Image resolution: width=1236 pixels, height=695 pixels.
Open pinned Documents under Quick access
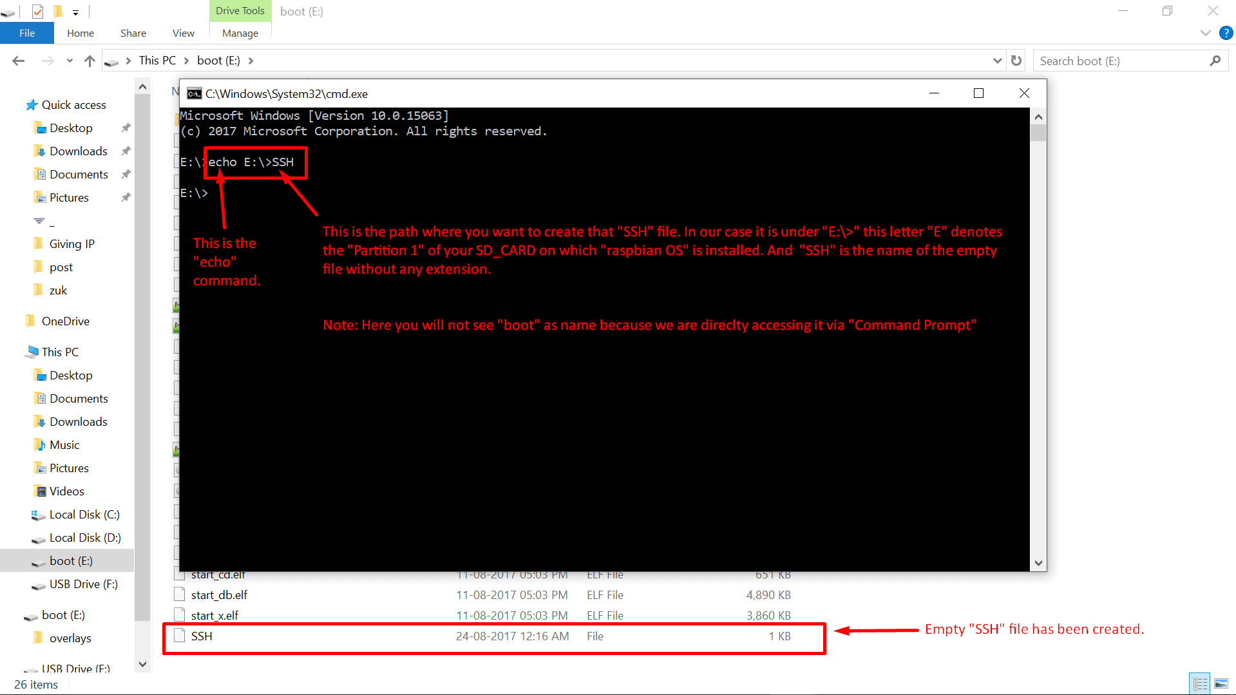[79, 175]
